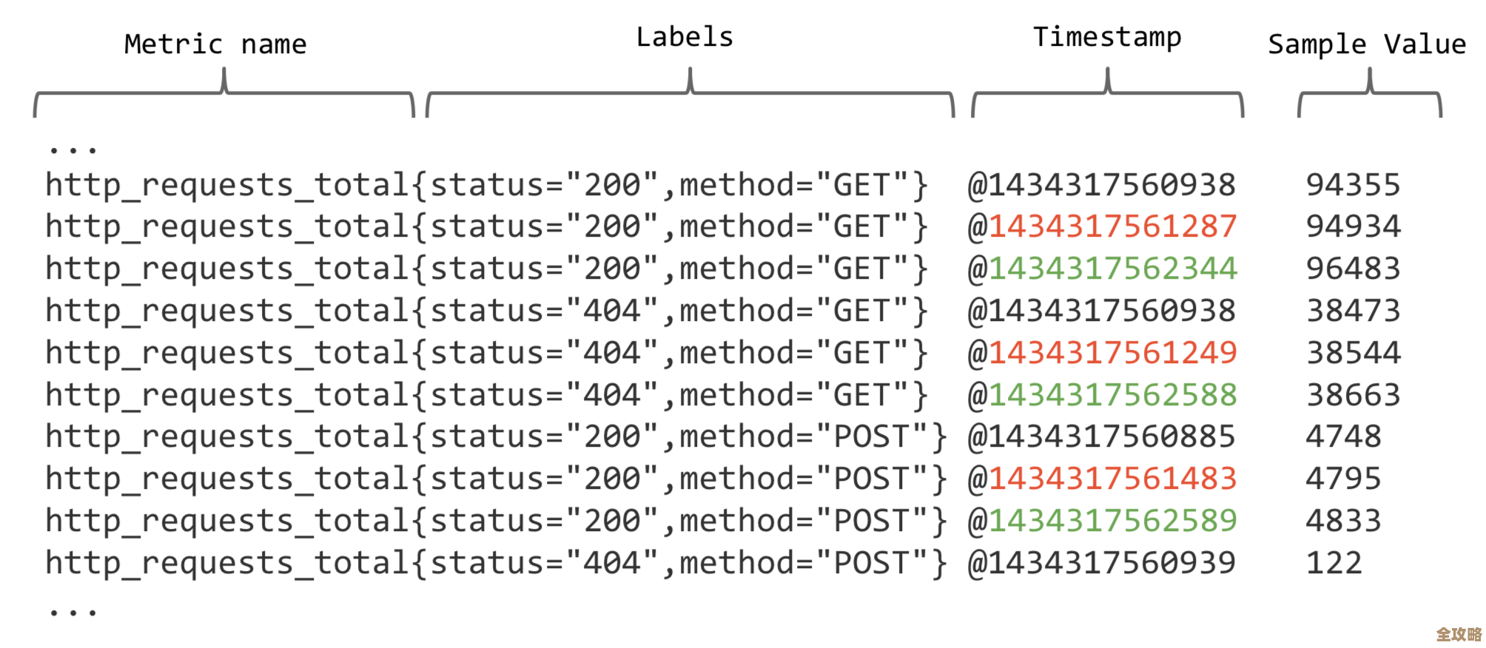
Task: Click the ellipsis above the first row
Action: [73, 150]
